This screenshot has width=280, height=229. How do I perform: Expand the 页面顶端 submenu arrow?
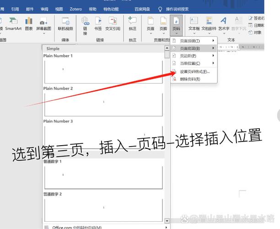pyautogui.click(x=213, y=41)
